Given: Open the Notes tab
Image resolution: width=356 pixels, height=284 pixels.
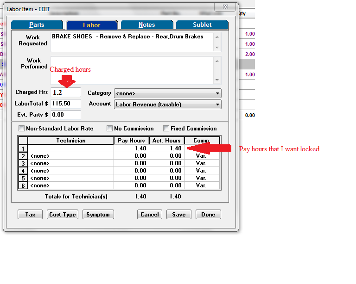Looking at the screenshot, I should [147, 25].
